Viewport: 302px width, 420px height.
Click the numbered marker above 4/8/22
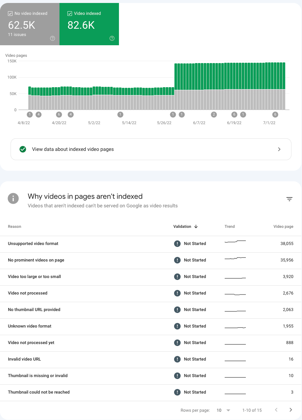[29, 115]
